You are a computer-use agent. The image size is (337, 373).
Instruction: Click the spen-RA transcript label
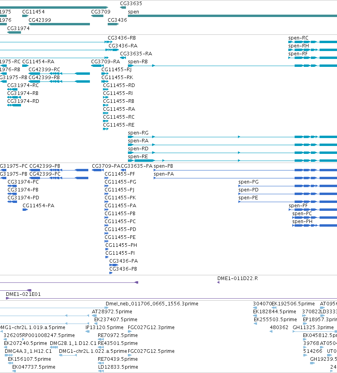[x=138, y=141]
